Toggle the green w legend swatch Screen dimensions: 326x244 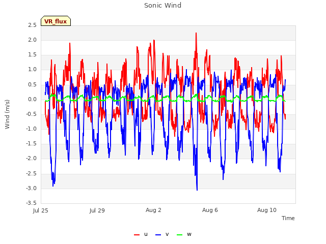point(179,235)
